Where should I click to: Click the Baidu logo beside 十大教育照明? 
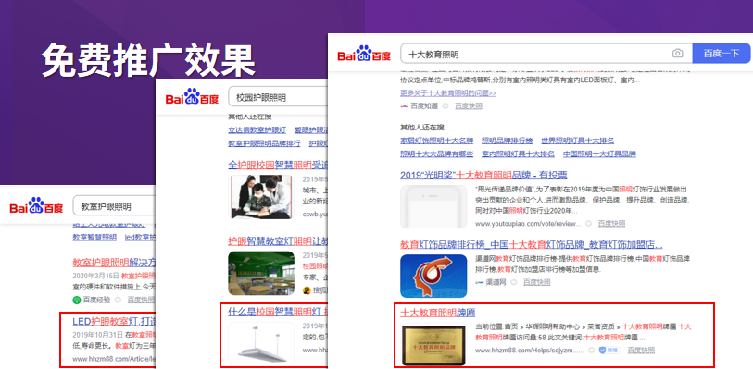pos(364,54)
